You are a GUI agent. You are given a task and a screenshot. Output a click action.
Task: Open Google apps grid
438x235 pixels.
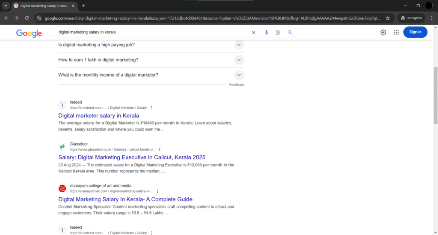tap(397, 33)
